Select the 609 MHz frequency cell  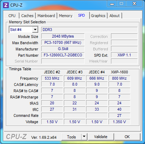[75, 78]
